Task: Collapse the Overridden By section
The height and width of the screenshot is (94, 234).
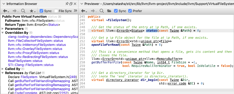Action: click(x=3, y=33)
